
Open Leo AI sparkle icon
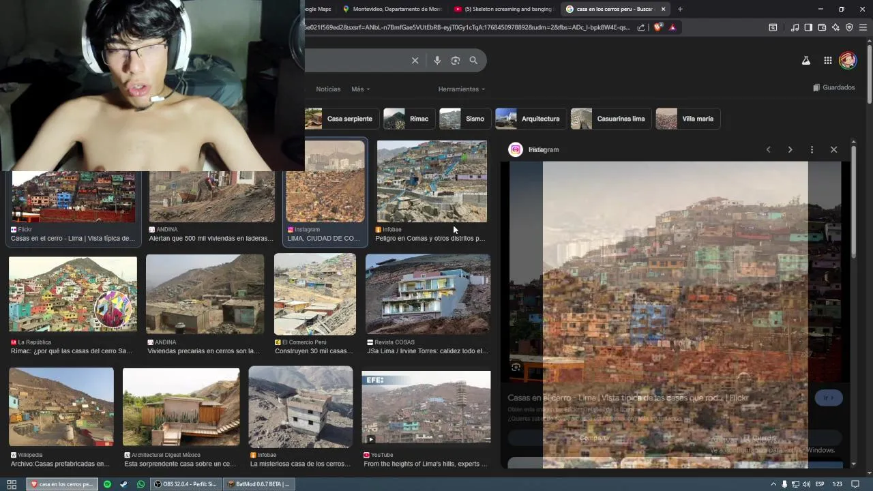tap(835, 27)
